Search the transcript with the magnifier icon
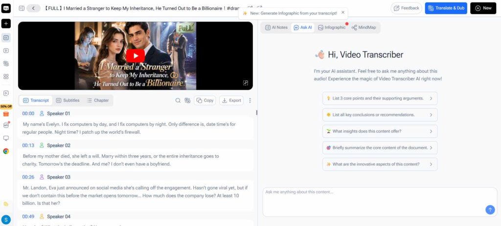 tap(178, 101)
